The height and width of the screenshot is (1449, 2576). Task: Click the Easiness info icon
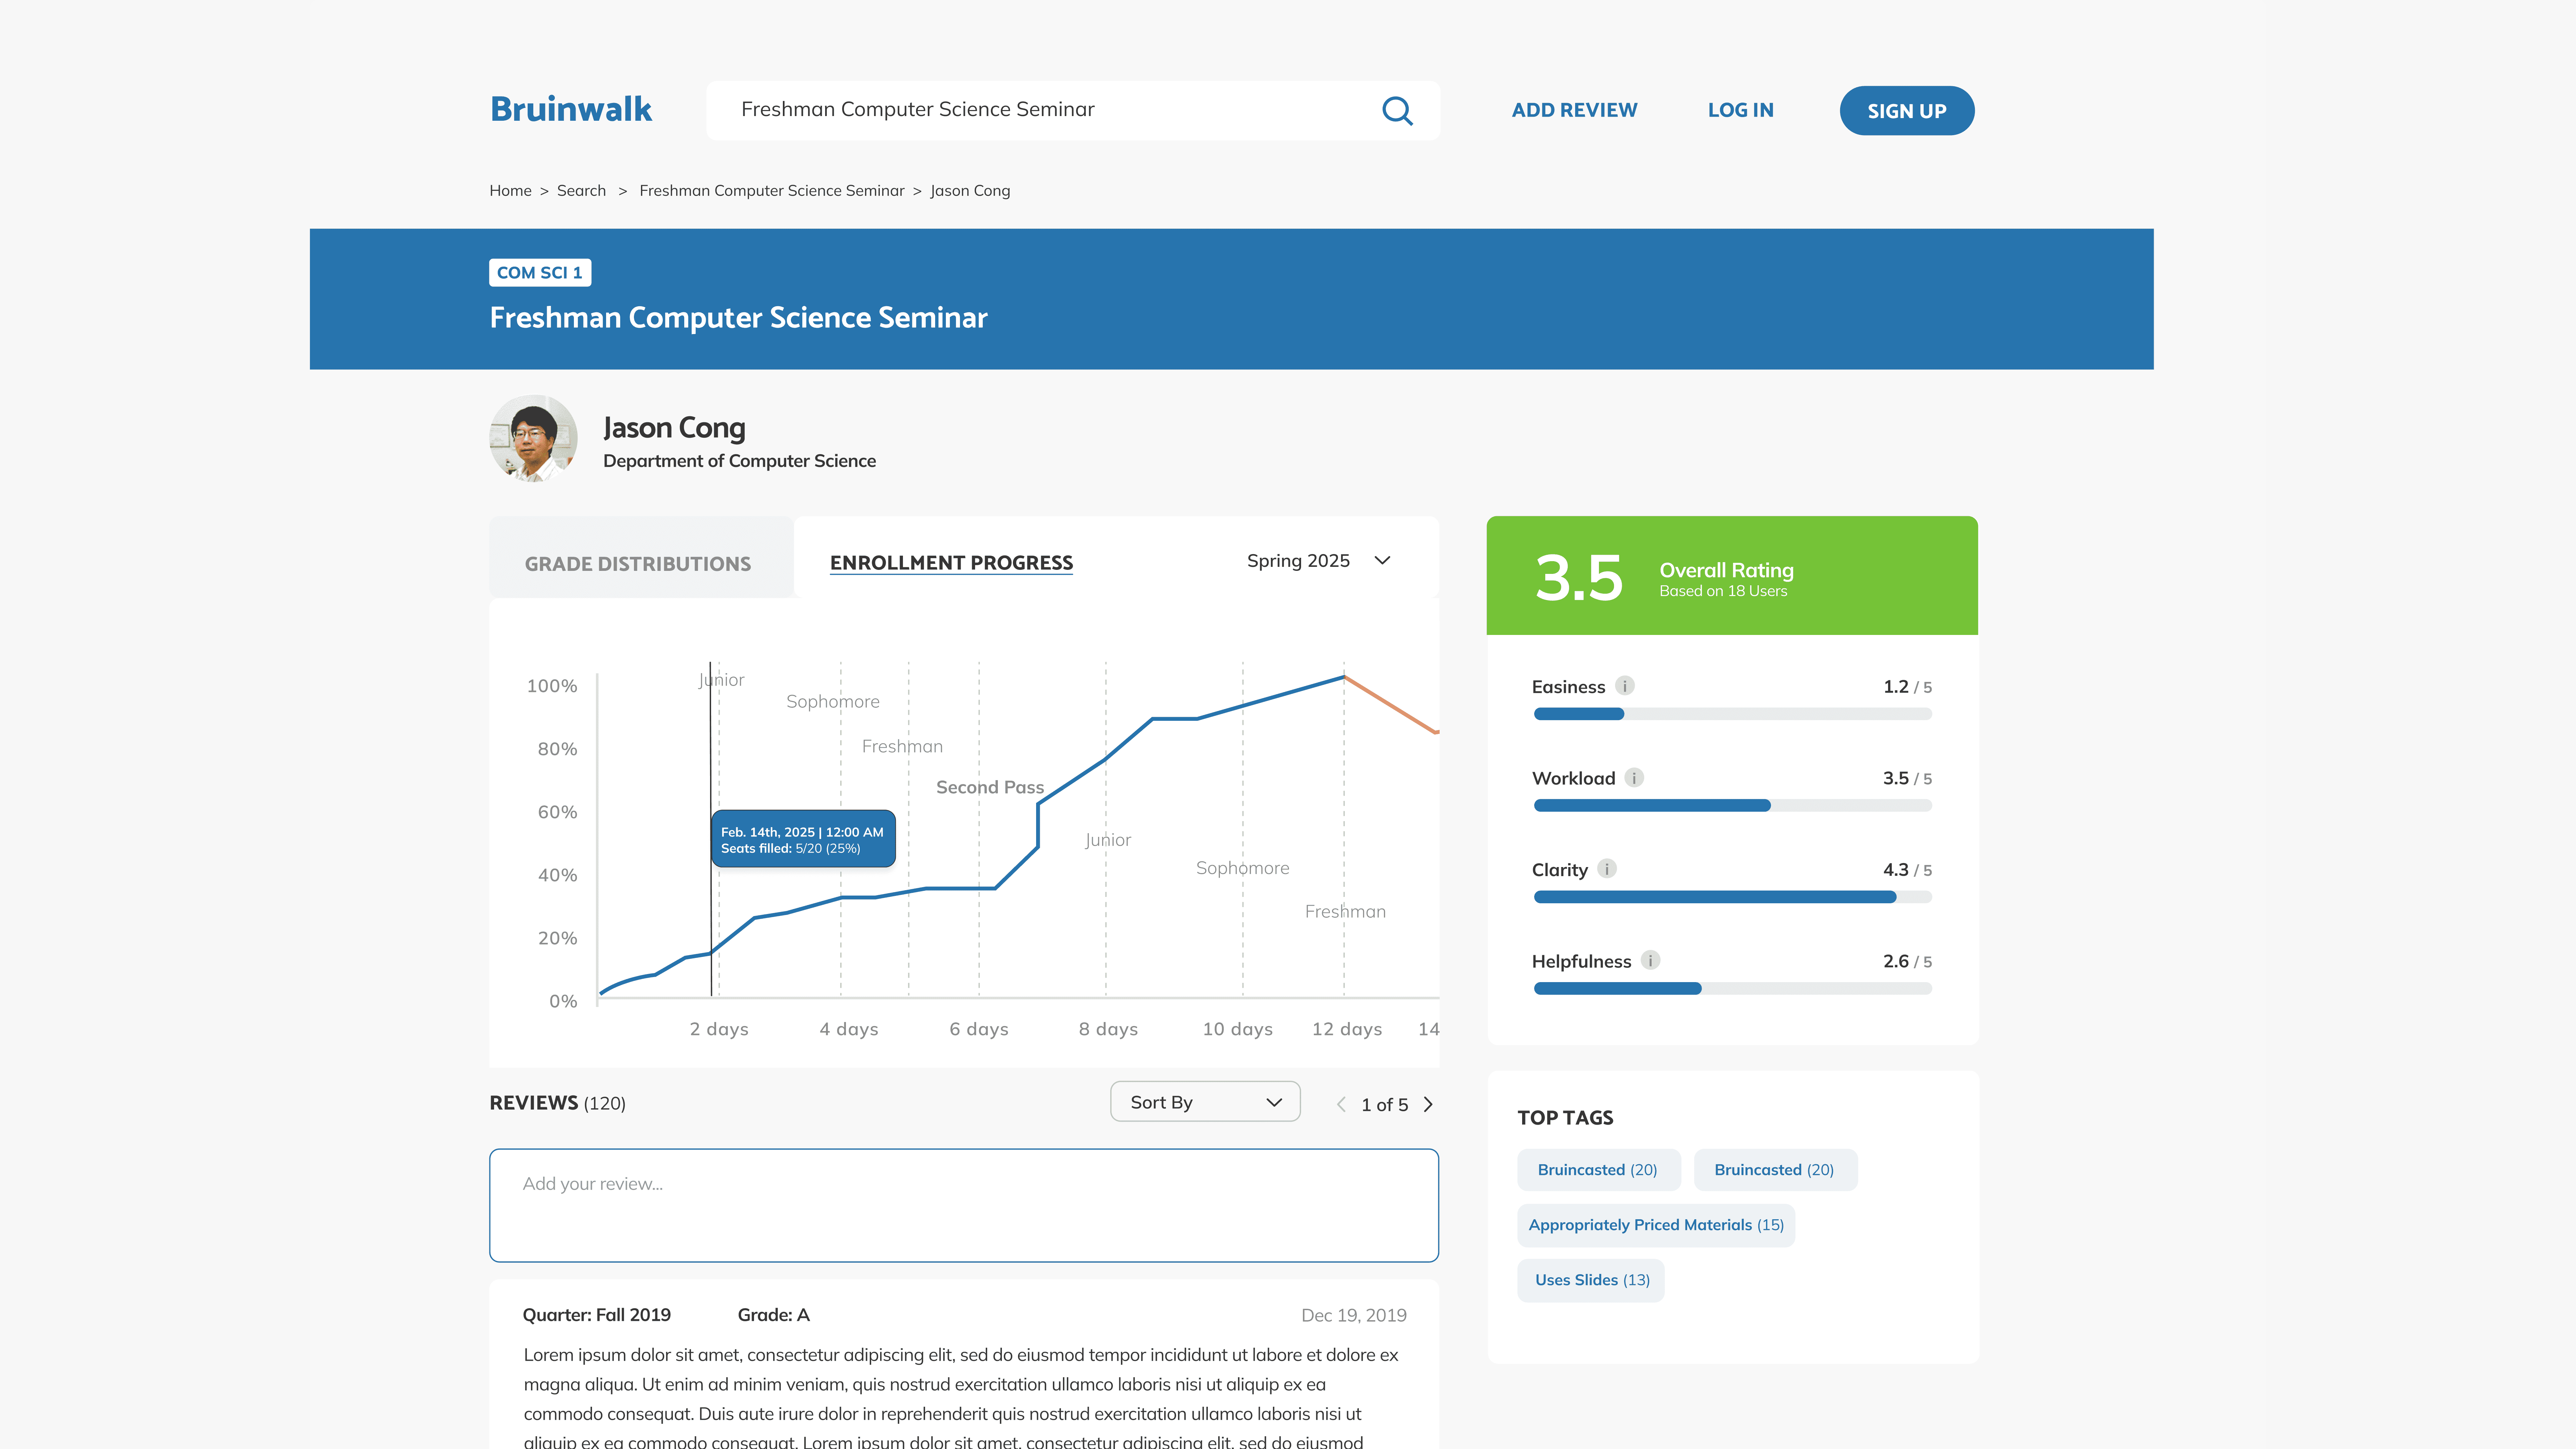[1625, 686]
